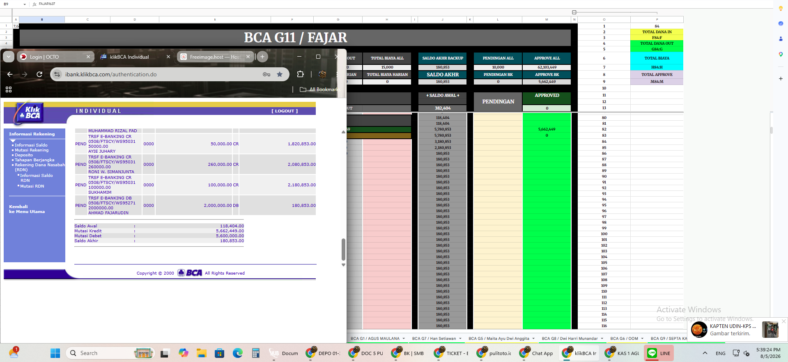Open the BCA G7 / Han Setiawan sheet tab
Viewport: 788px width, 362px height.
tap(434, 339)
